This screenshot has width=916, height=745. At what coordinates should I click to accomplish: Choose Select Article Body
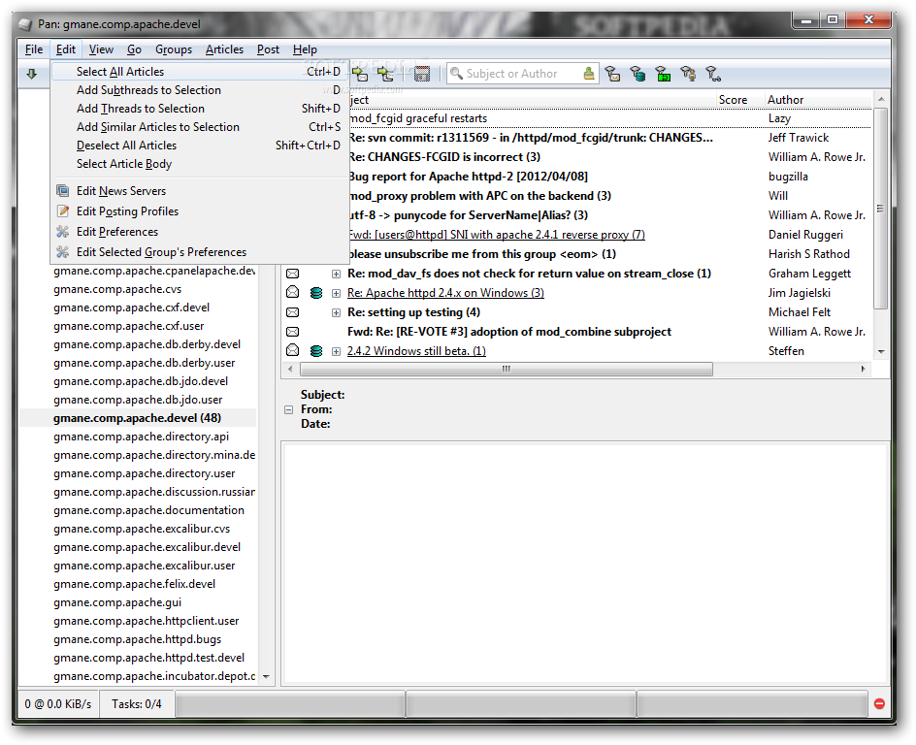pyautogui.click(x=199, y=164)
